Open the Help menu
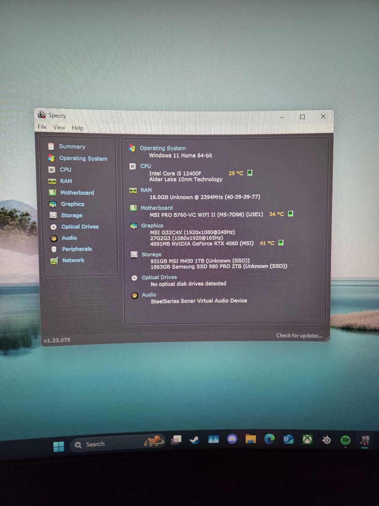Viewport: 379px width, 506px height. tap(77, 128)
